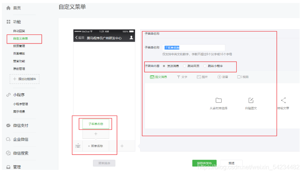Click the profile icon in phone header

[x=131, y=37]
